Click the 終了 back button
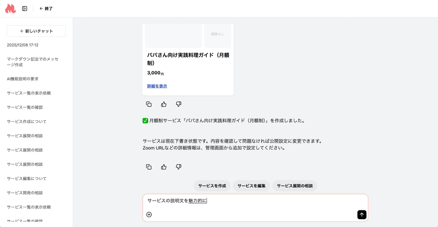This screenshot has height=227, width=438. [46, 9]
